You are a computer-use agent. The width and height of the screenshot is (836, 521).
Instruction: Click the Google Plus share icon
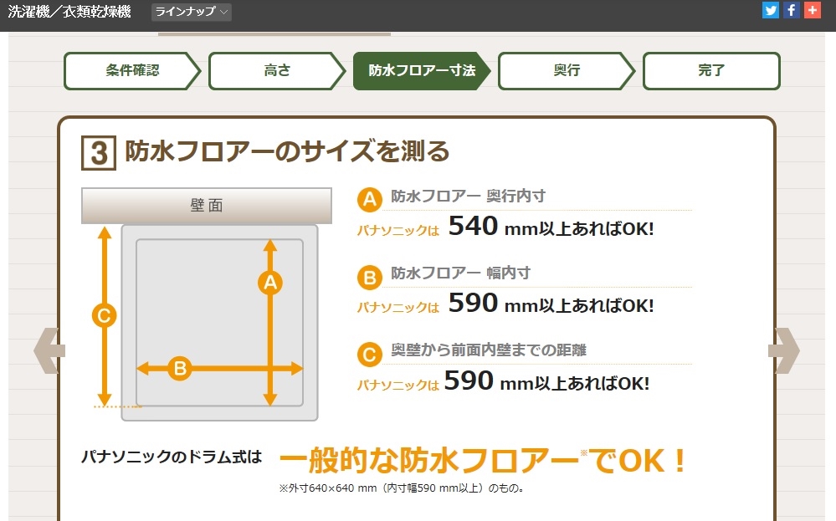pos(811,11)
